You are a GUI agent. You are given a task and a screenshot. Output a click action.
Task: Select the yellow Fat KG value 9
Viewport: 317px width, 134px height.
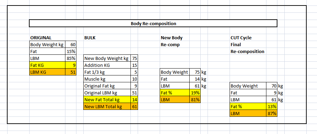(x=71, y=65)
